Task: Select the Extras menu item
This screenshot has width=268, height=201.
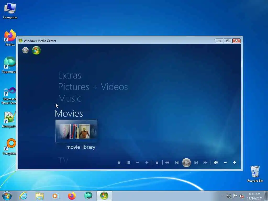Action: point(70,75)
